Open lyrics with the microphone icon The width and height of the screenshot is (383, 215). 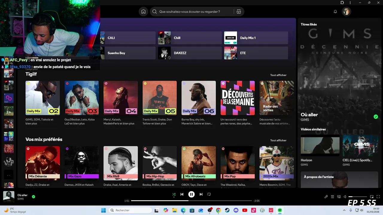[x=326, y=197]
